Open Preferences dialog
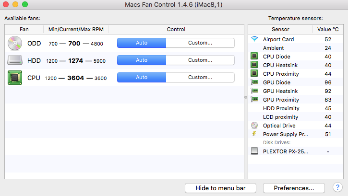Viewport: 348px width, 196px height. [294, 188]
